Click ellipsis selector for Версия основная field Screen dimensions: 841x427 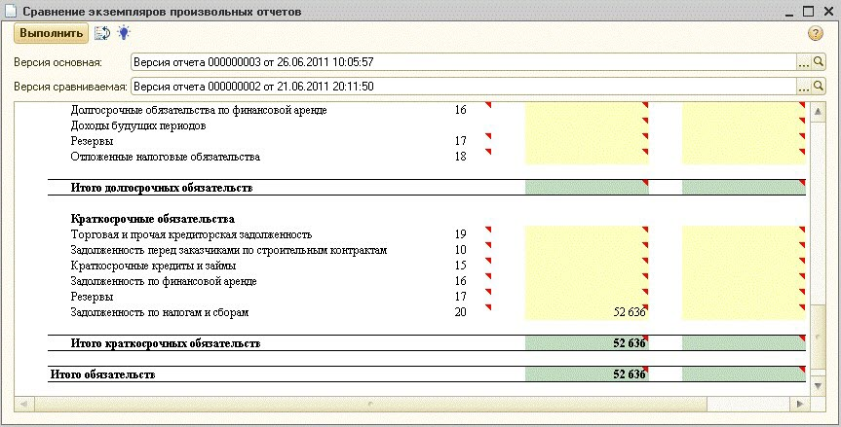point(804,62)
